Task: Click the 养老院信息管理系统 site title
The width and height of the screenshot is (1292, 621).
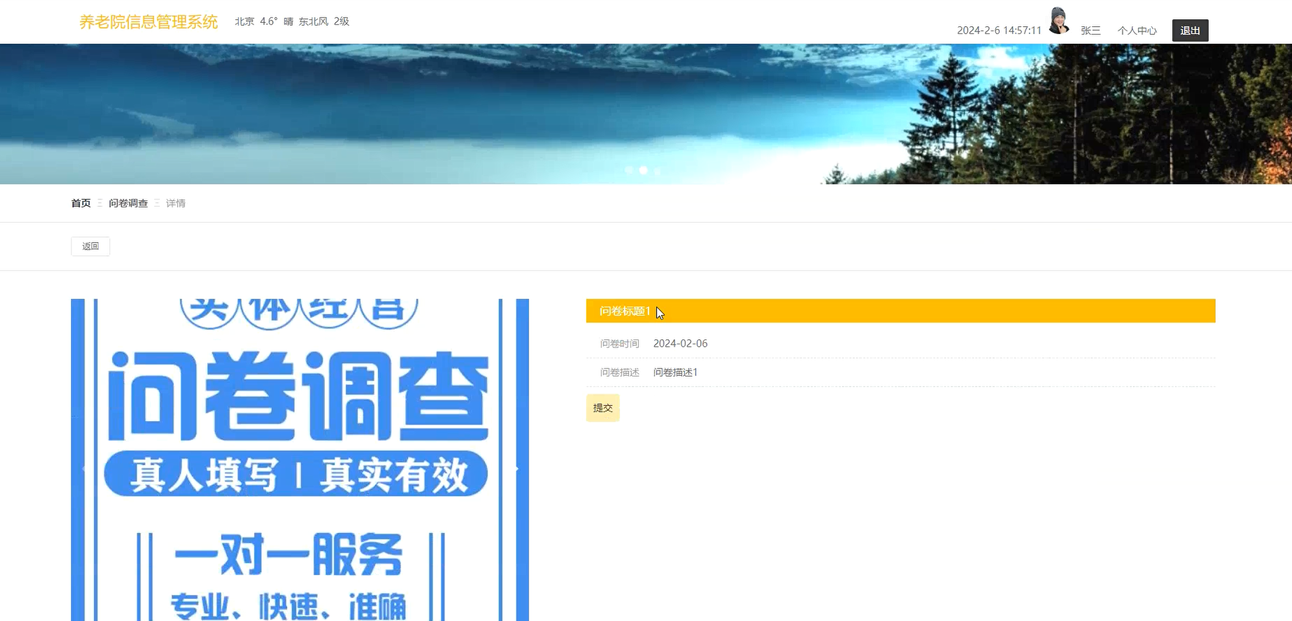Action: 148,22
